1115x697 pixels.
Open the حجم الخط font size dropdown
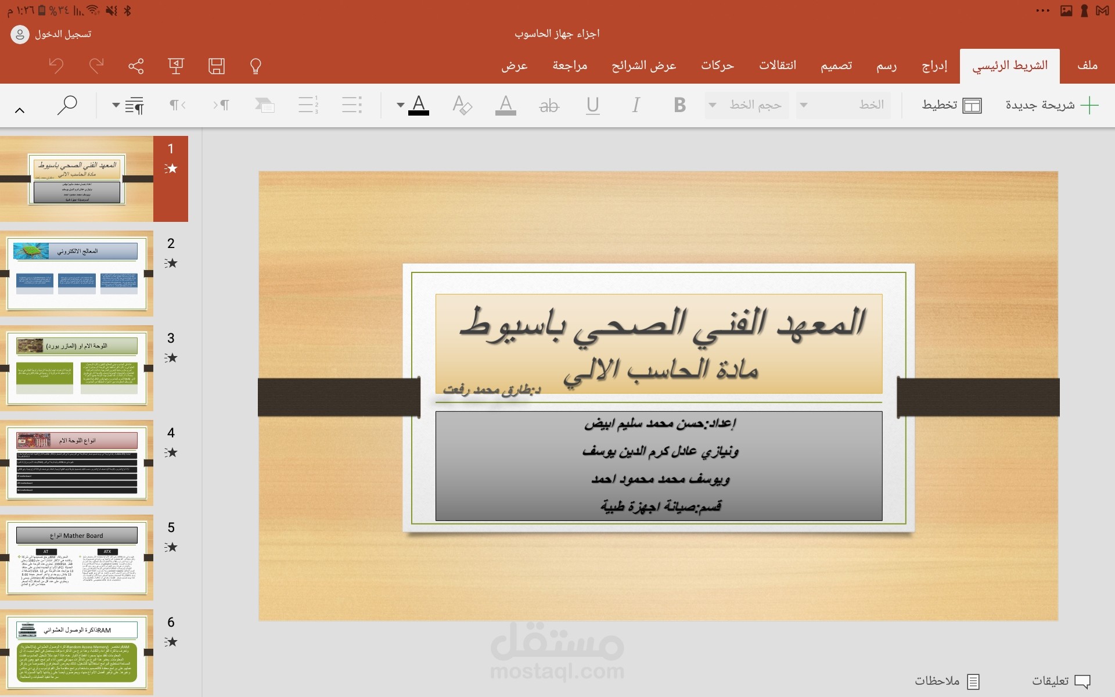(x=747, y=105)
